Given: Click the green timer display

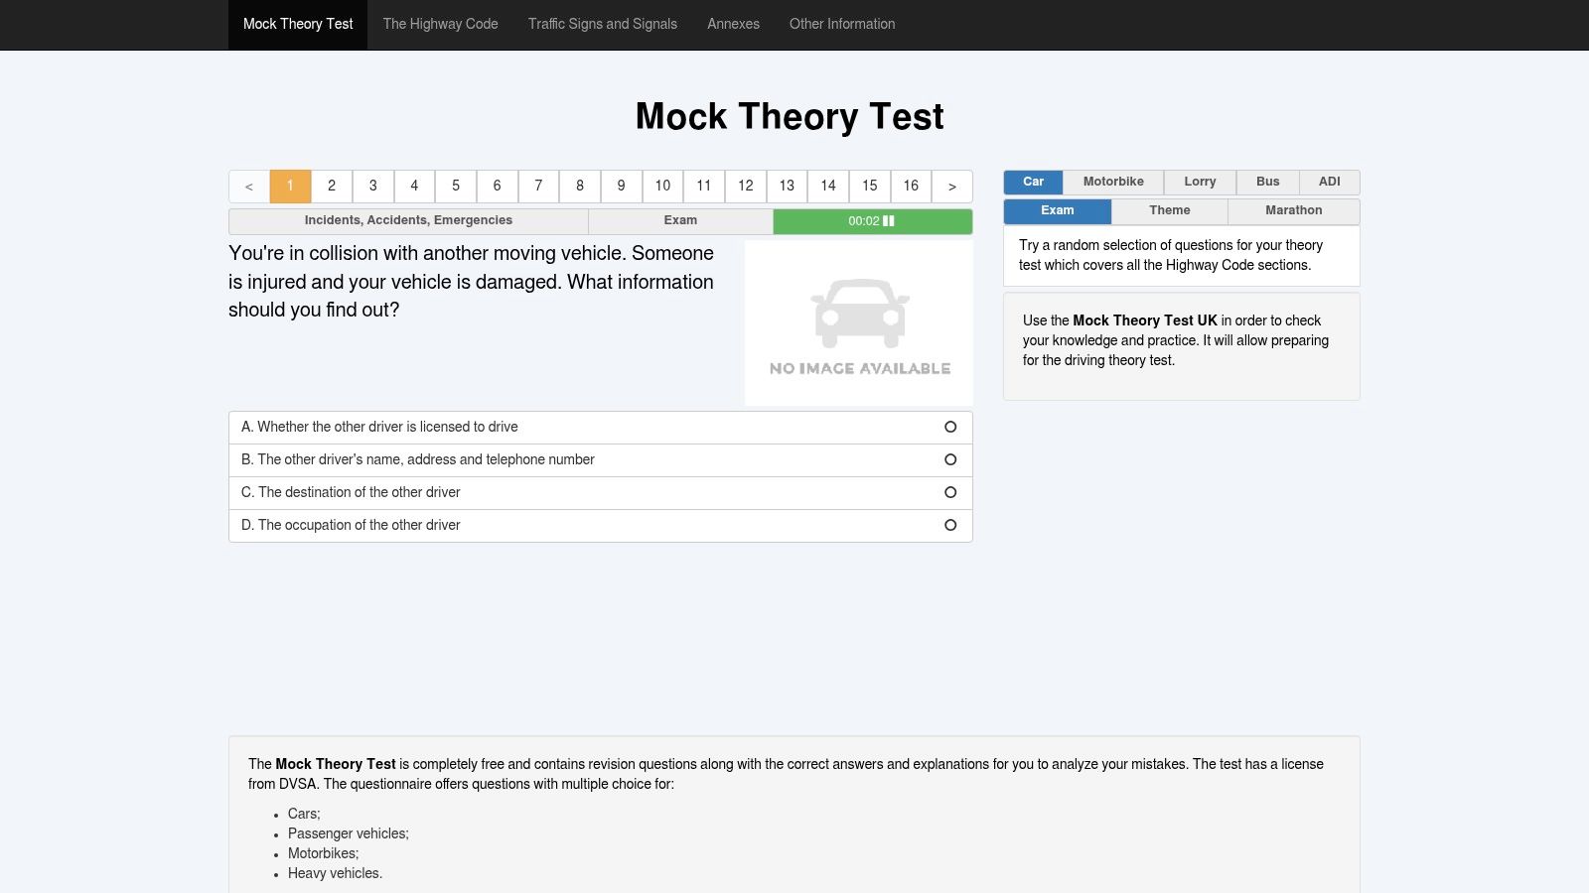Looking at the screenshot, I should pos(873,221).
